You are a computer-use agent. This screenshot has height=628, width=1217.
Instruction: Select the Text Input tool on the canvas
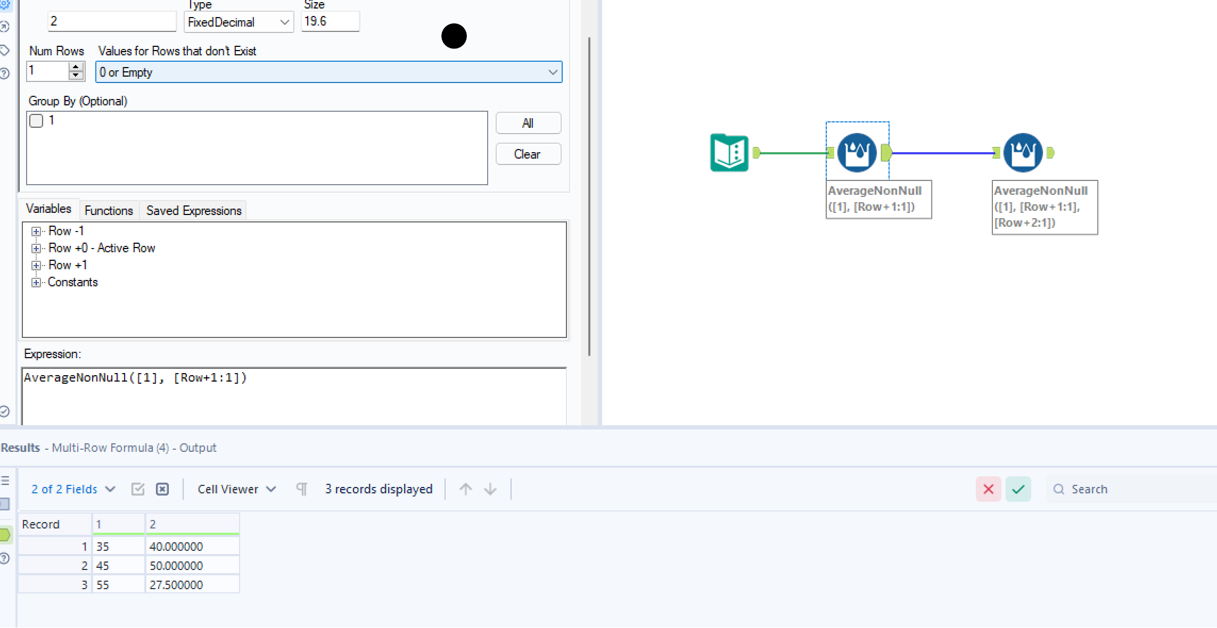[729, 153]
